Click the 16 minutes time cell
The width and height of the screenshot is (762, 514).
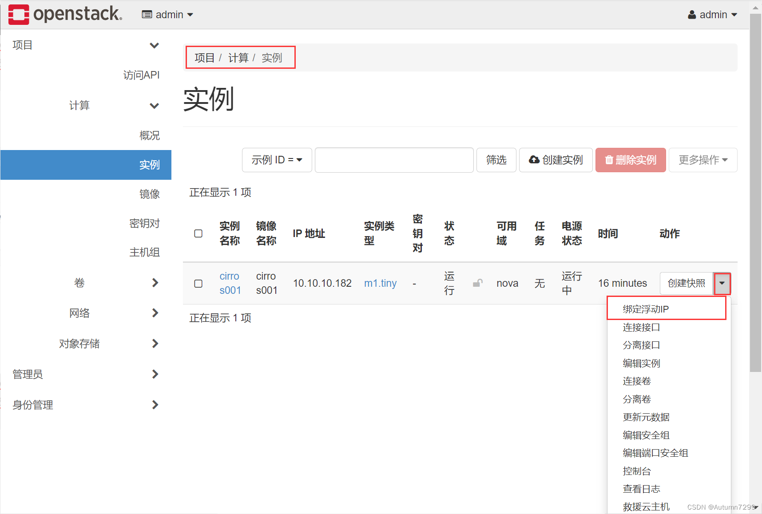tap(622, 283)
